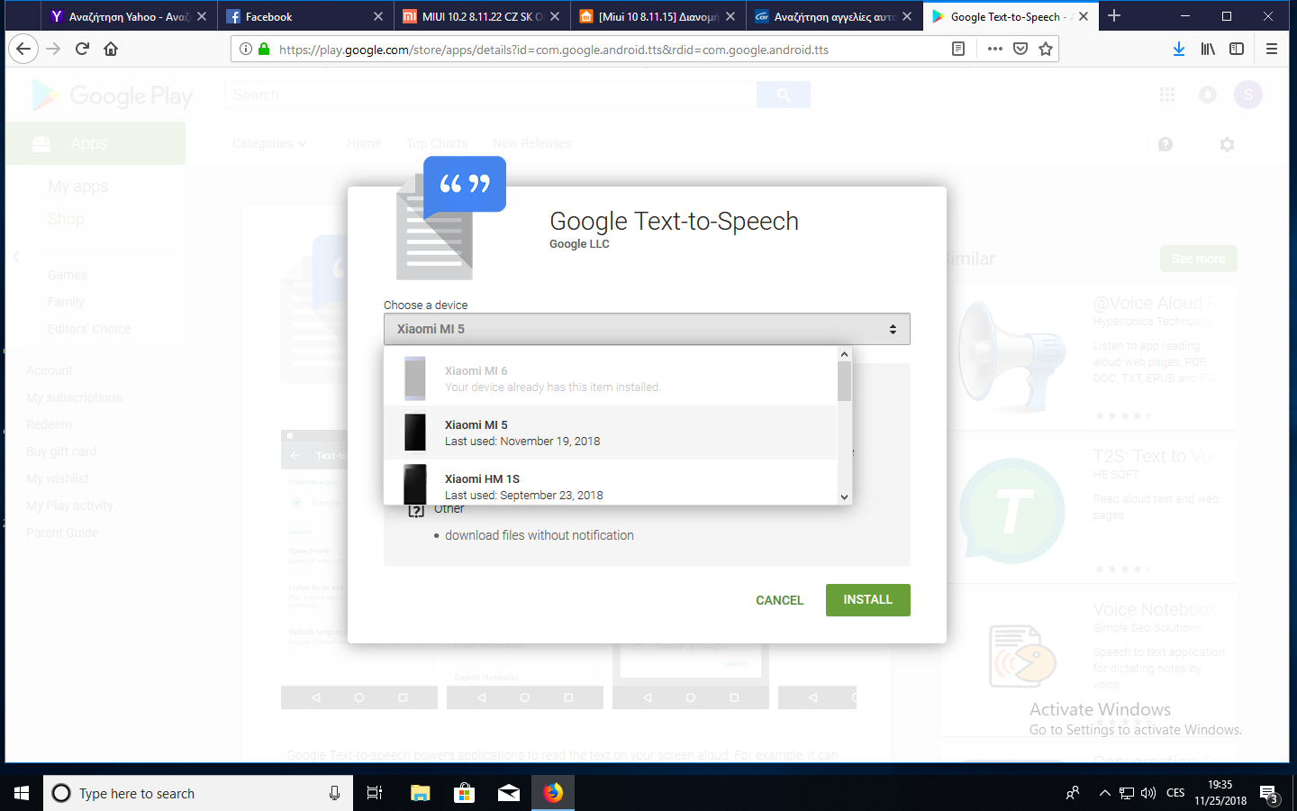
Task: Click the taskbar search box
Action: pyautogui.click(x=198, y=793)
